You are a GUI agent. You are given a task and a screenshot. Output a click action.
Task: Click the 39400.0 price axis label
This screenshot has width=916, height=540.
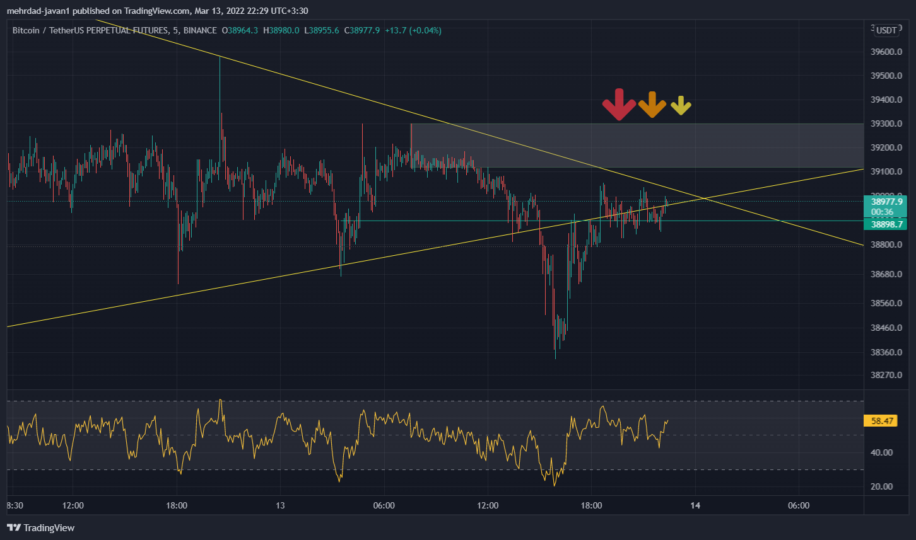[x=886, y=100]
